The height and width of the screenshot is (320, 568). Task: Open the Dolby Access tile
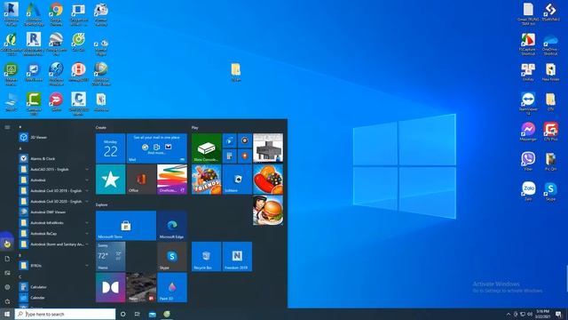(x=110, y=287)
